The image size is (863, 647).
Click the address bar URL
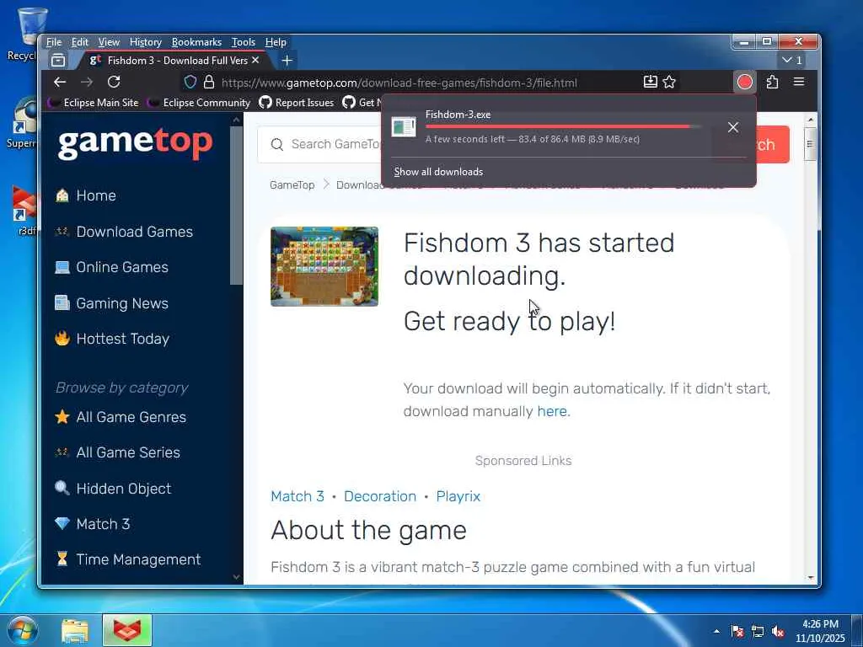399,83
